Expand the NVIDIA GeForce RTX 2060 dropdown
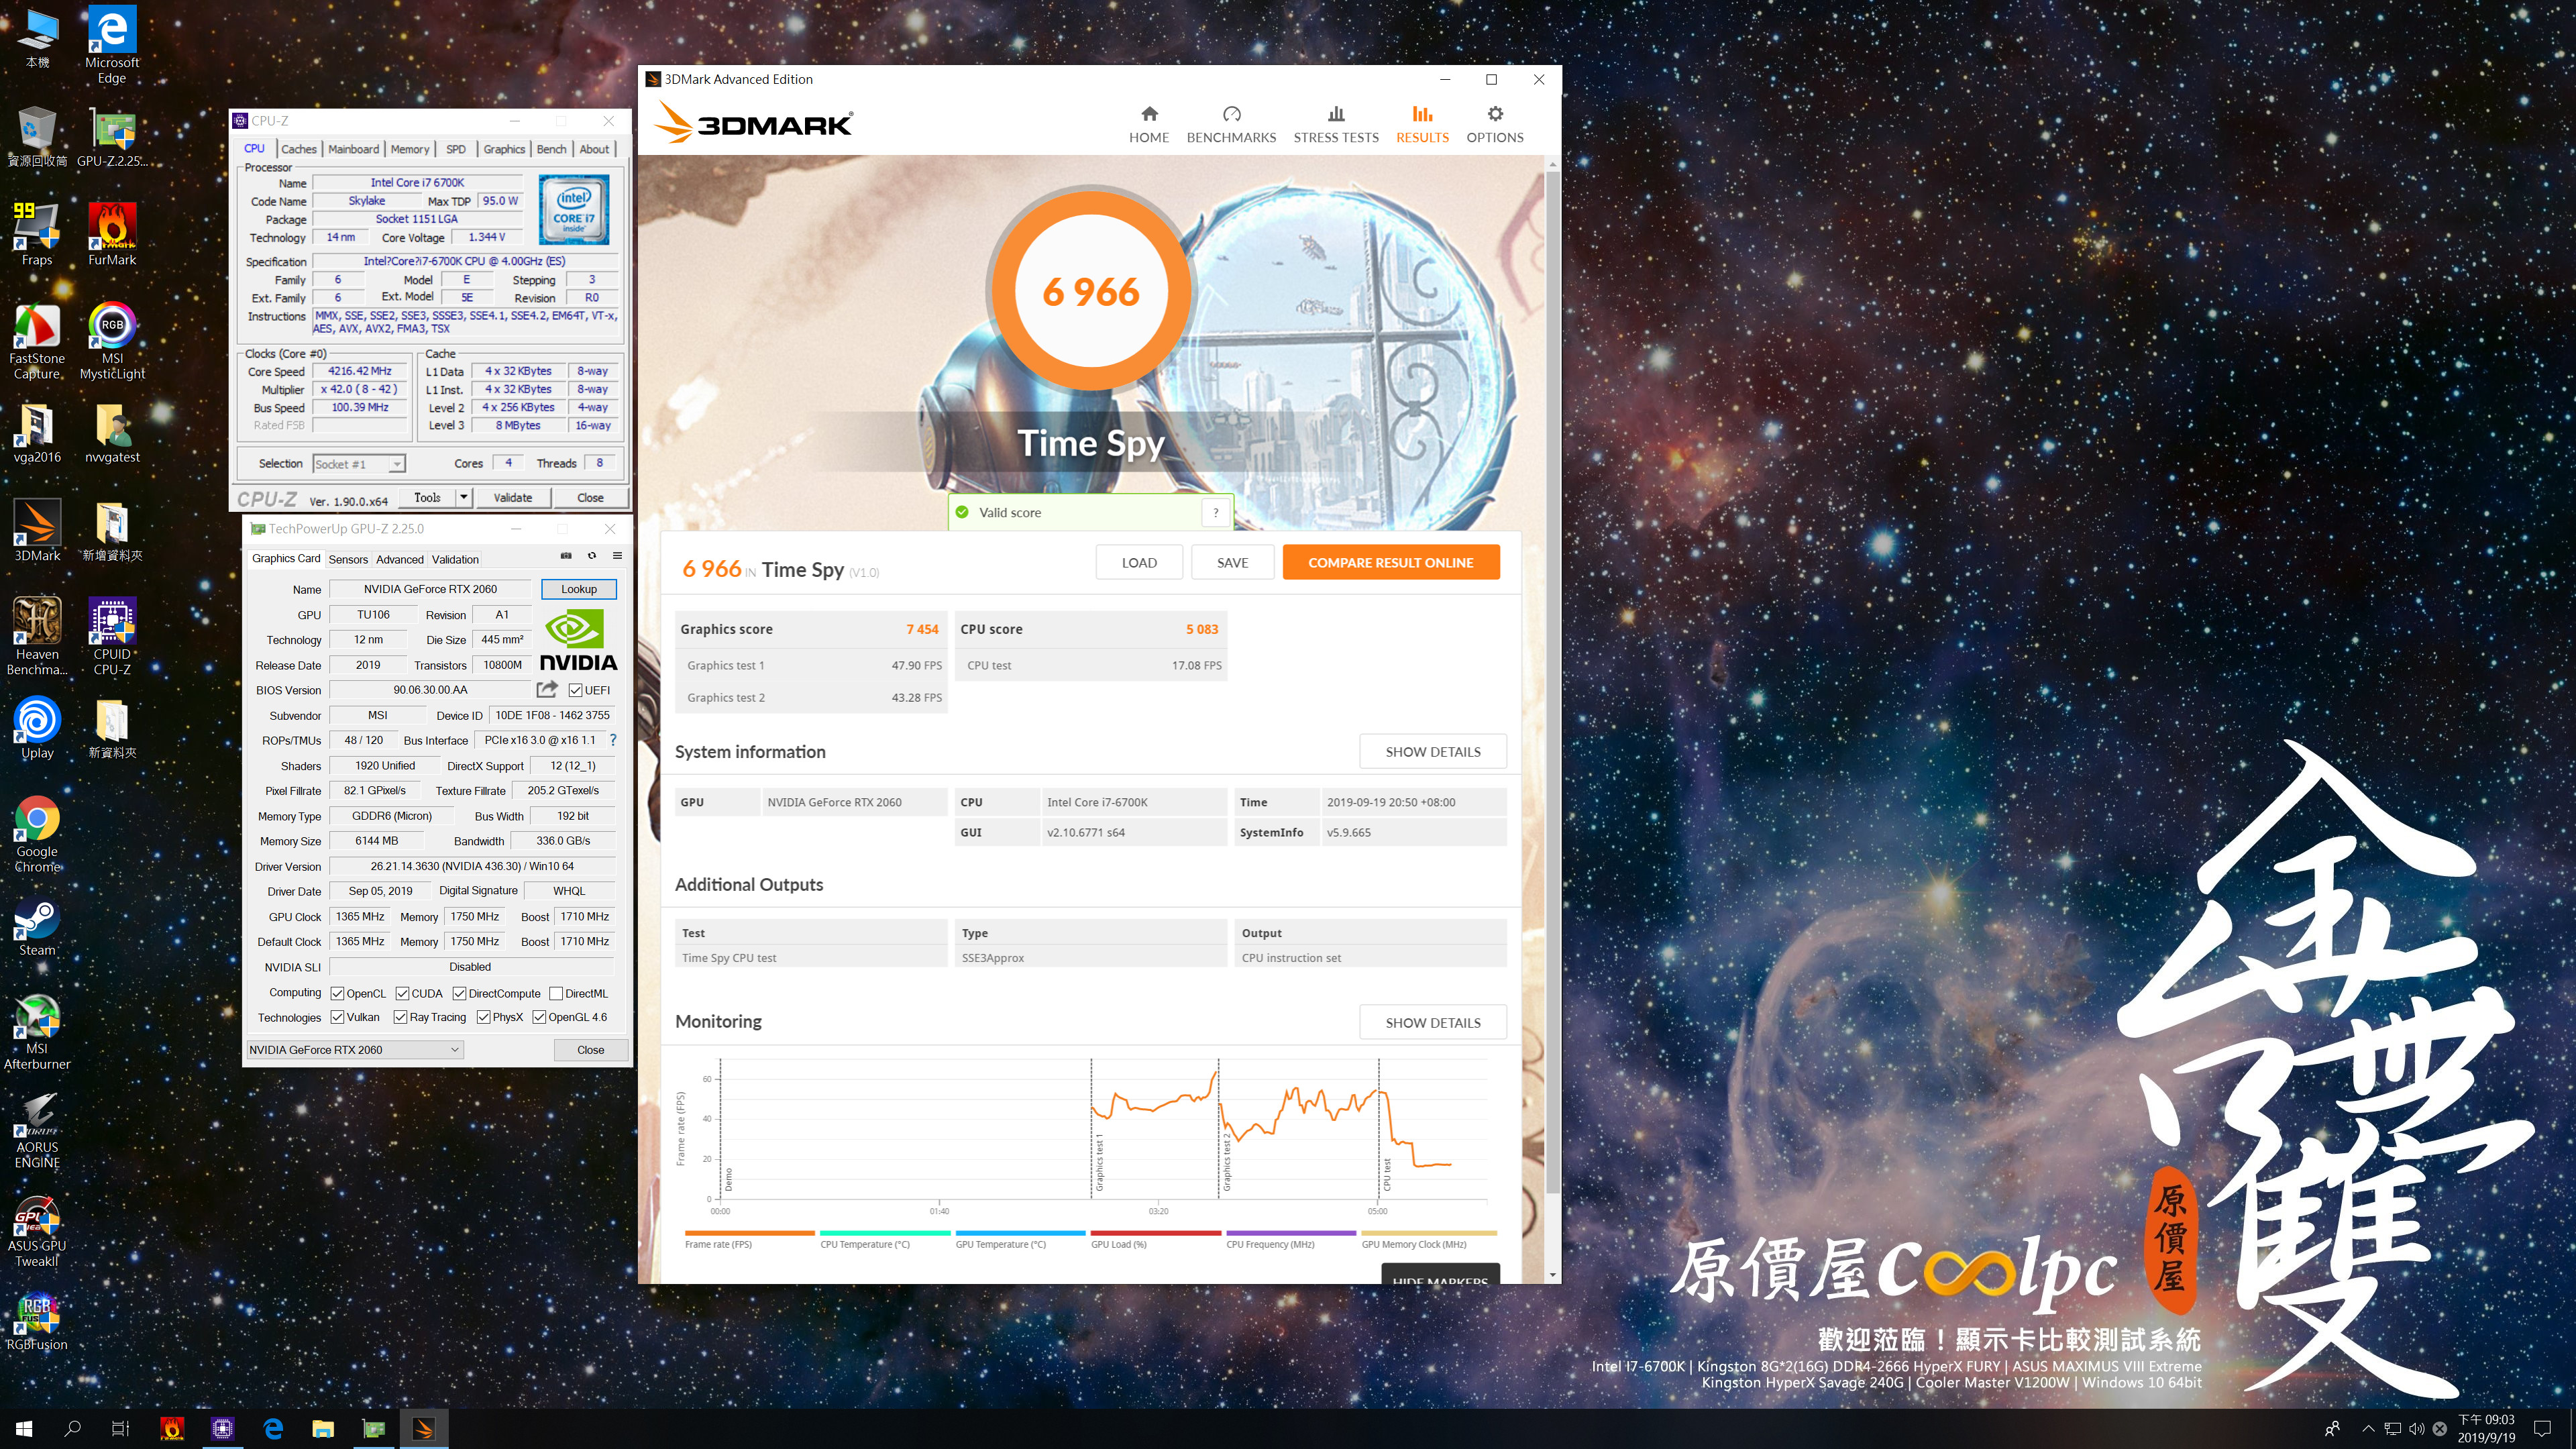The image size is (2576, 1449). pos(454,1049)
